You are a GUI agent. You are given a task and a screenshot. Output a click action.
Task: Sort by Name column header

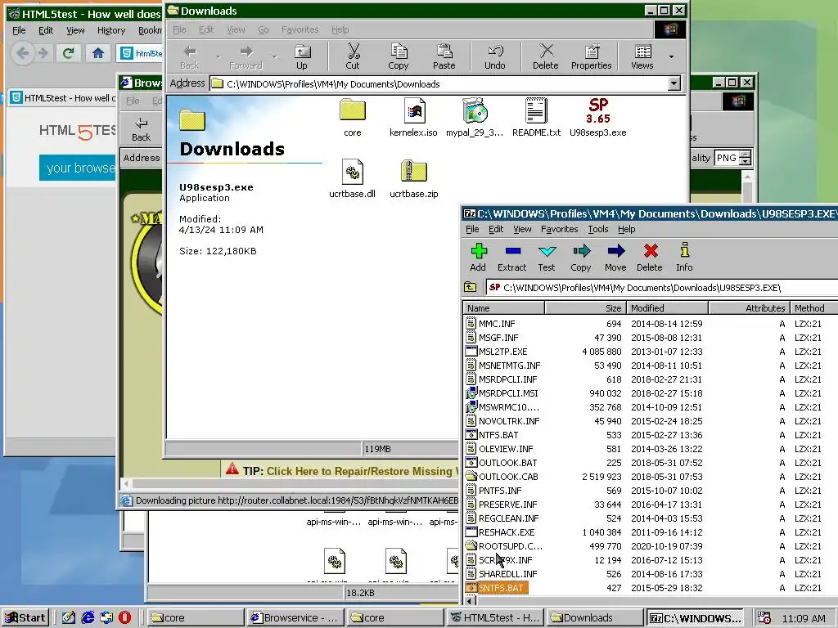point(503,308)
